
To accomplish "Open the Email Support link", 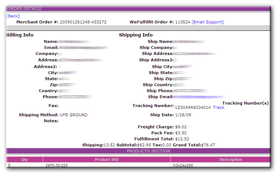I will 208,22.
